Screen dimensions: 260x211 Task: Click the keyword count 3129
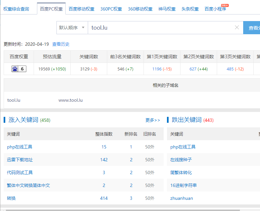pyautogui.click(x=85, y=69)
